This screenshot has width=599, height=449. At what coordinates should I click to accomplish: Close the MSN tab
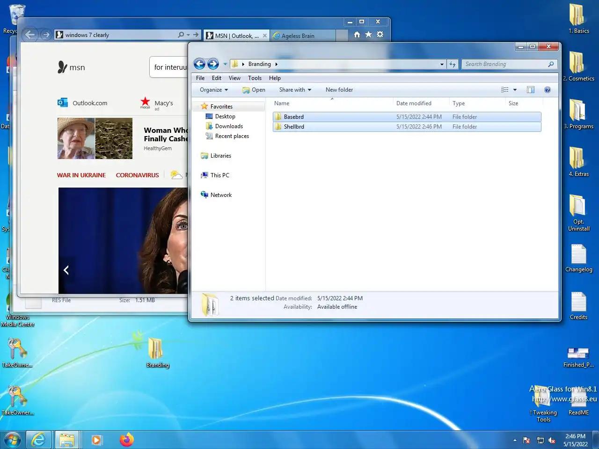tap(265, 36)
